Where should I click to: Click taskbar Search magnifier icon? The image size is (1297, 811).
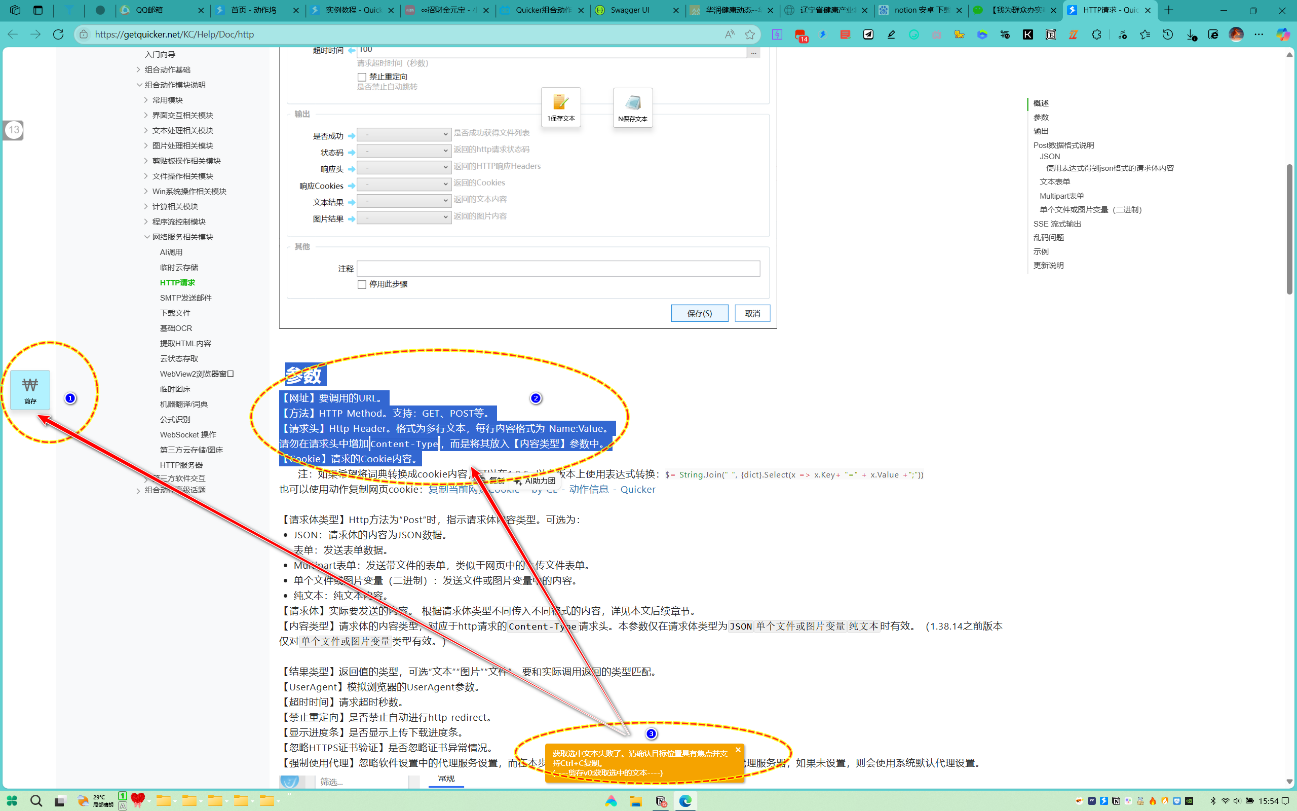click(36, 801)
